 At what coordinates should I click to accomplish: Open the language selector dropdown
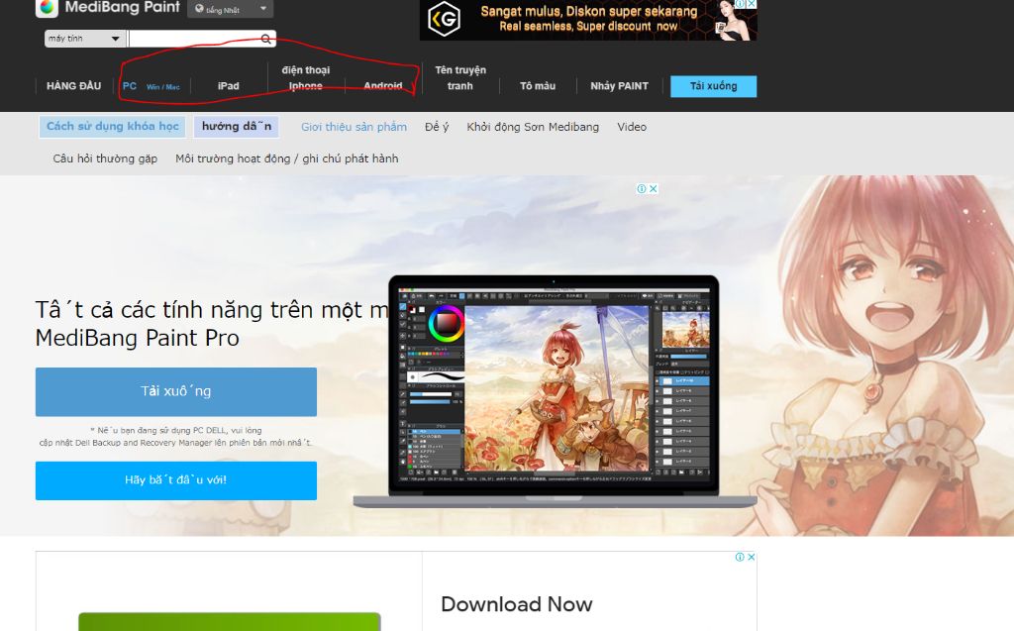point(230,9)
